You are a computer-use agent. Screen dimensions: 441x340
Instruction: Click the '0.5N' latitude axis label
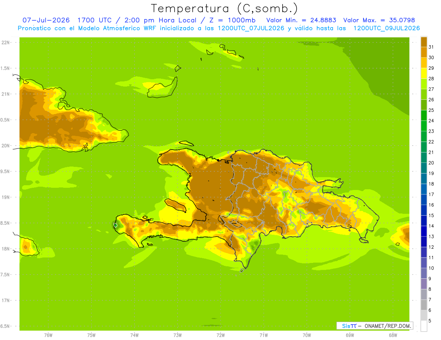[5, 120]
